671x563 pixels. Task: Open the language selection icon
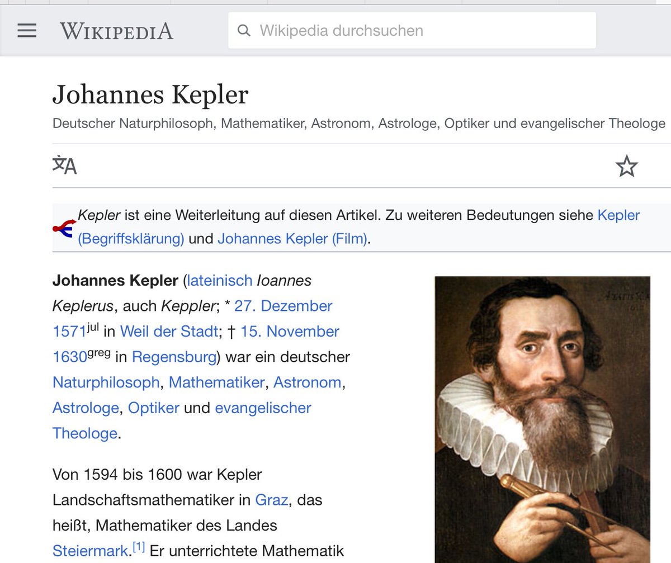(x=65, y=165)
